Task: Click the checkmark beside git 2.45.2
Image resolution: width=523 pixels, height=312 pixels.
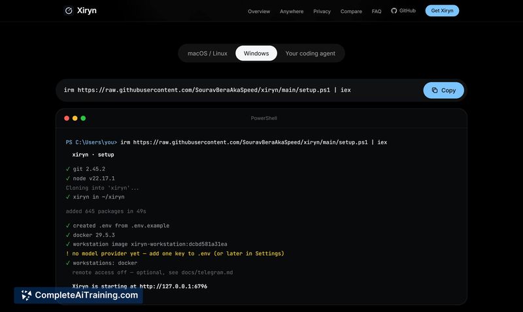Action: click(68, 169)
